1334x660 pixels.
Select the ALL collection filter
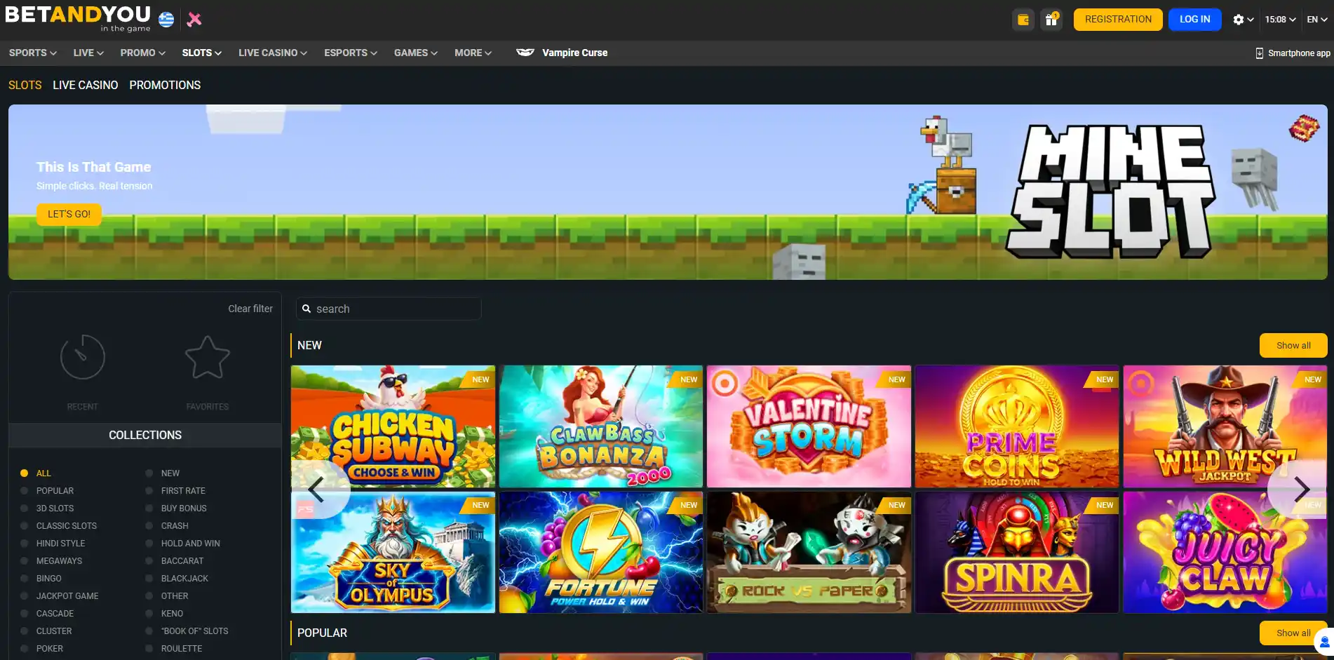tap(36, 473)
